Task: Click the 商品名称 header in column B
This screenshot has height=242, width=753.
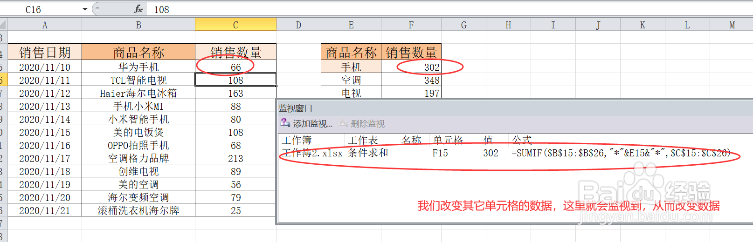Action: 138,52
